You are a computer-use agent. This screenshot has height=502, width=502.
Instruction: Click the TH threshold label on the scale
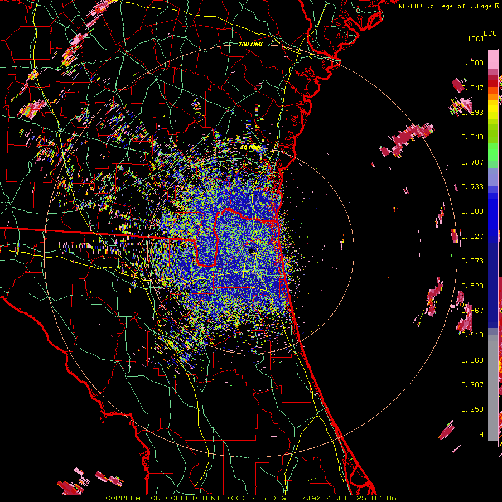(x=479, y=435)
